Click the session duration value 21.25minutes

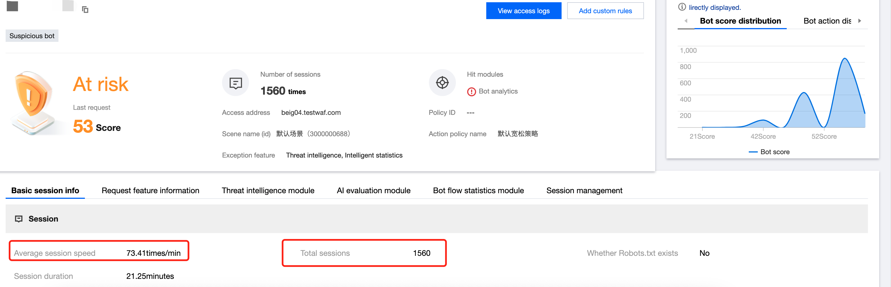pyautogui.click(x=150, y=276)
